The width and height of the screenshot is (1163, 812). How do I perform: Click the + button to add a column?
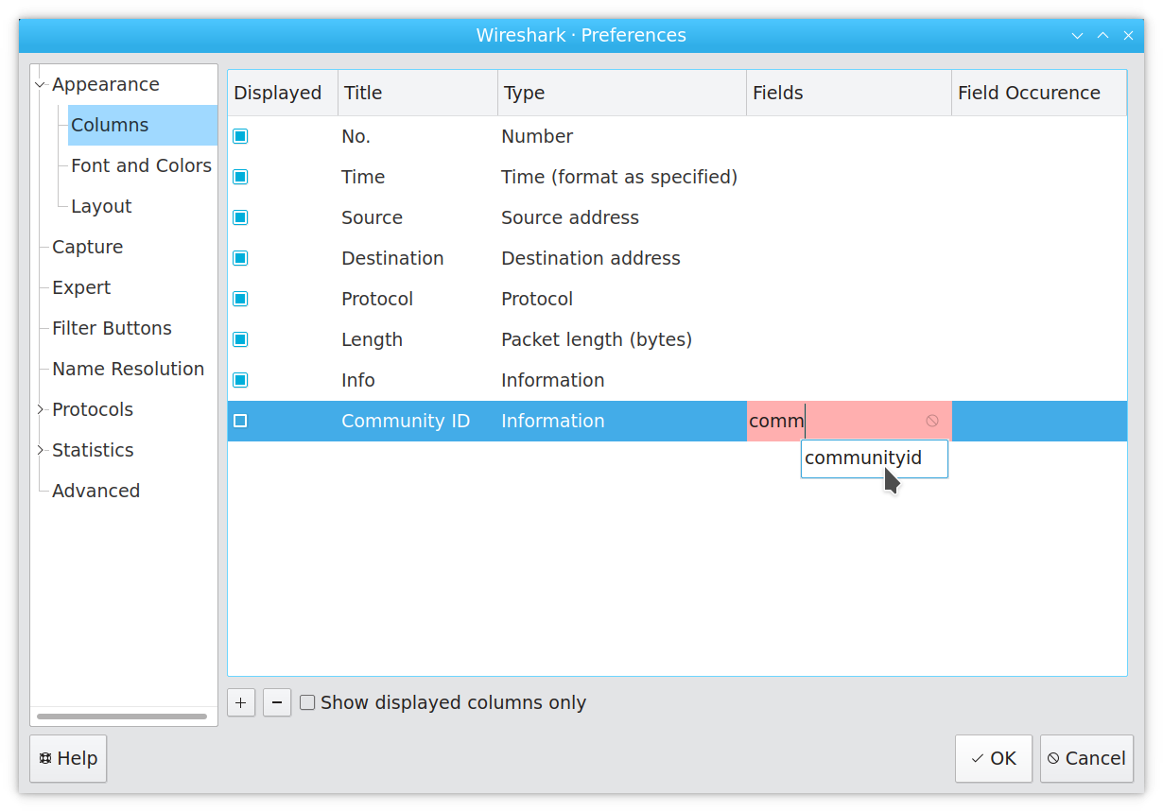click(241, 702)
